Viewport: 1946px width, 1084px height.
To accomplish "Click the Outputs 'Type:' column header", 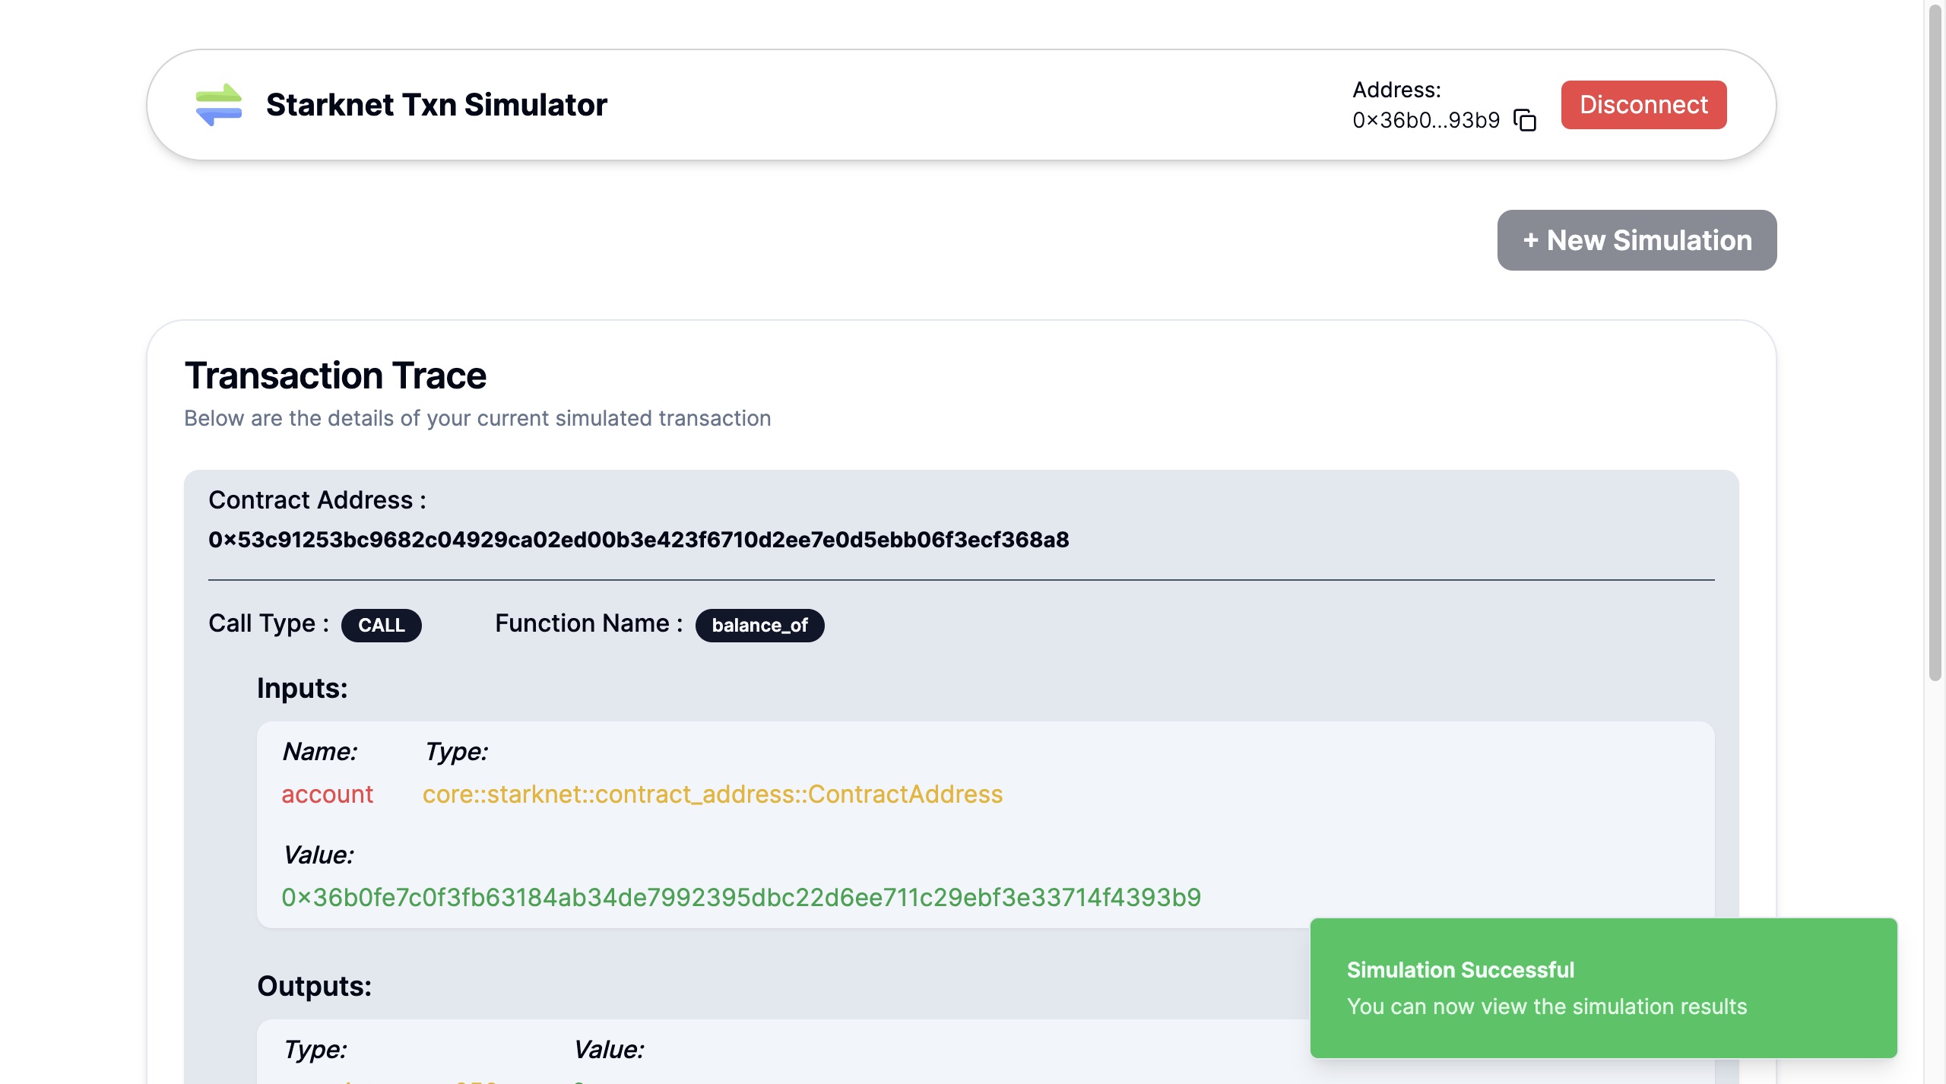I will tap(315, 1049).
